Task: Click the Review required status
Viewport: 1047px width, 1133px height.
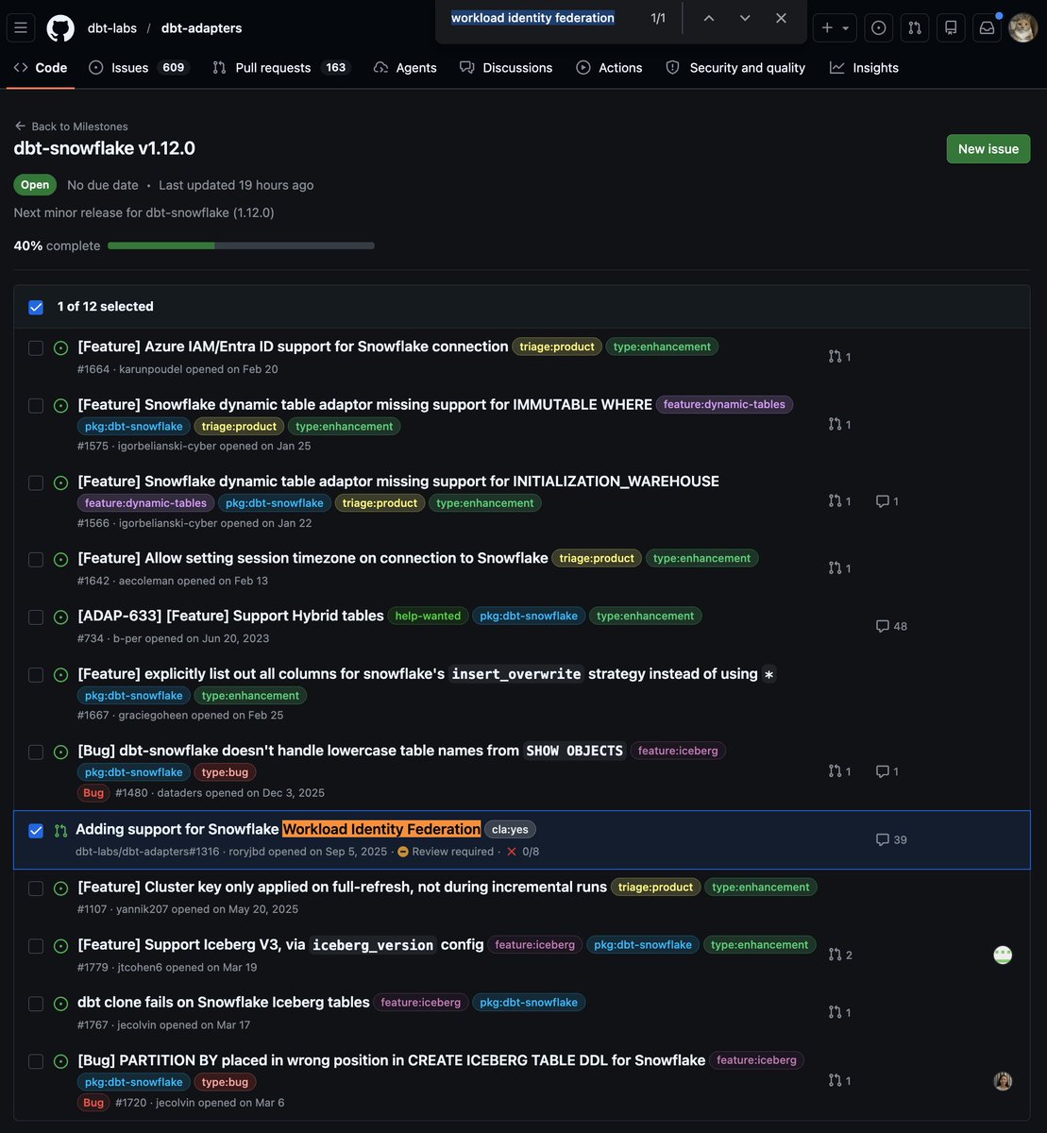Action: click(x=446, y=852)
